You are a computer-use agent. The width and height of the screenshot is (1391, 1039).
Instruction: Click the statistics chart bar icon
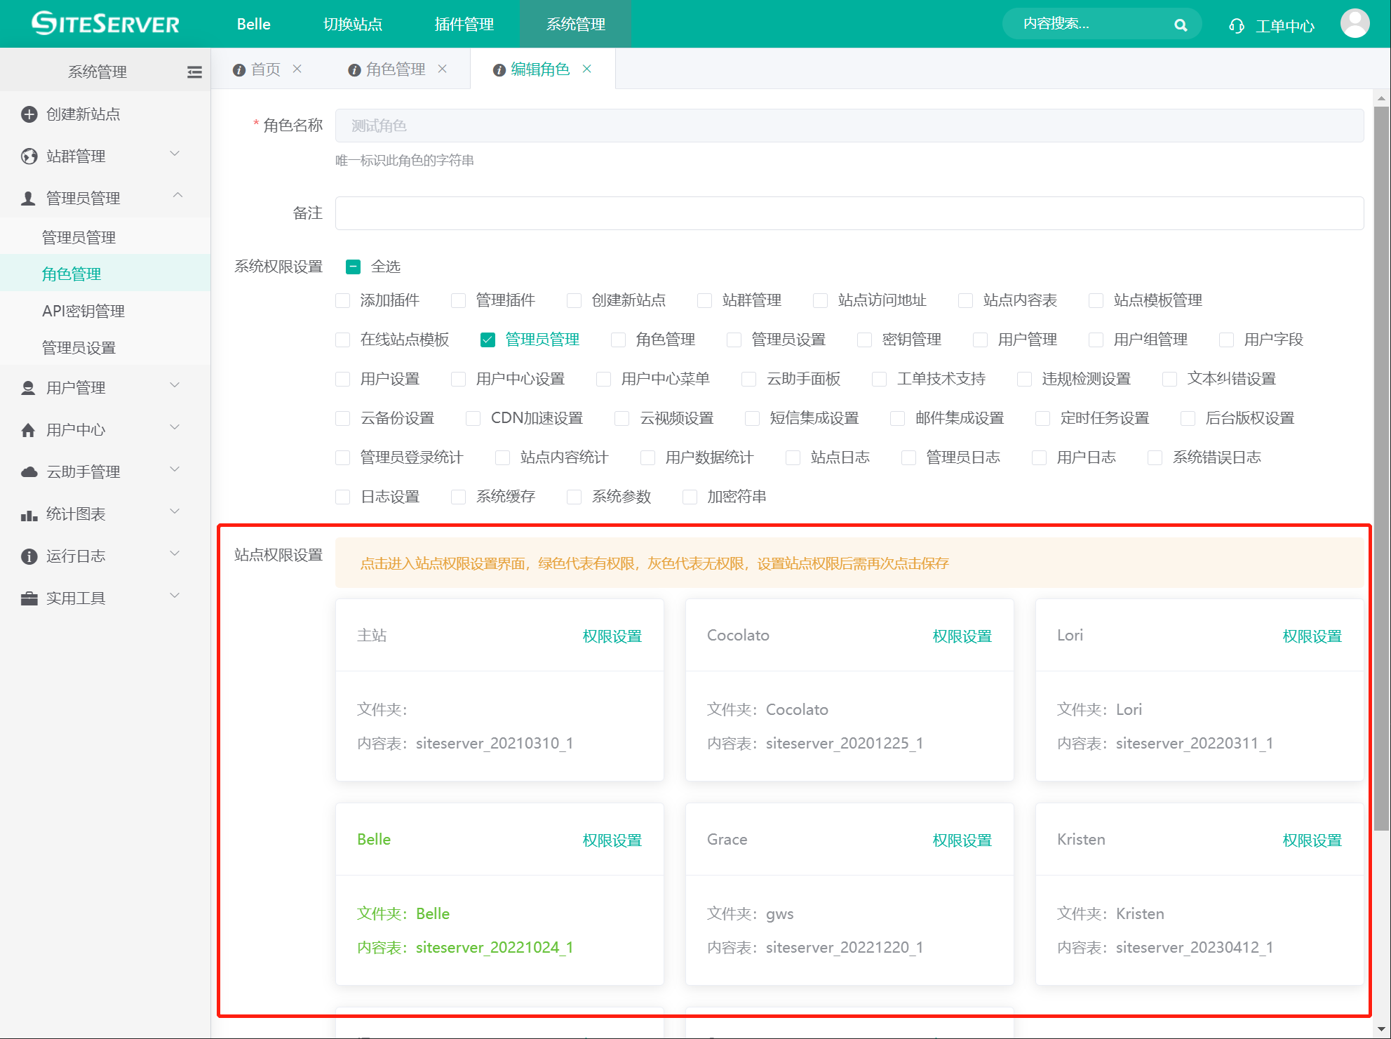(29, 516)
